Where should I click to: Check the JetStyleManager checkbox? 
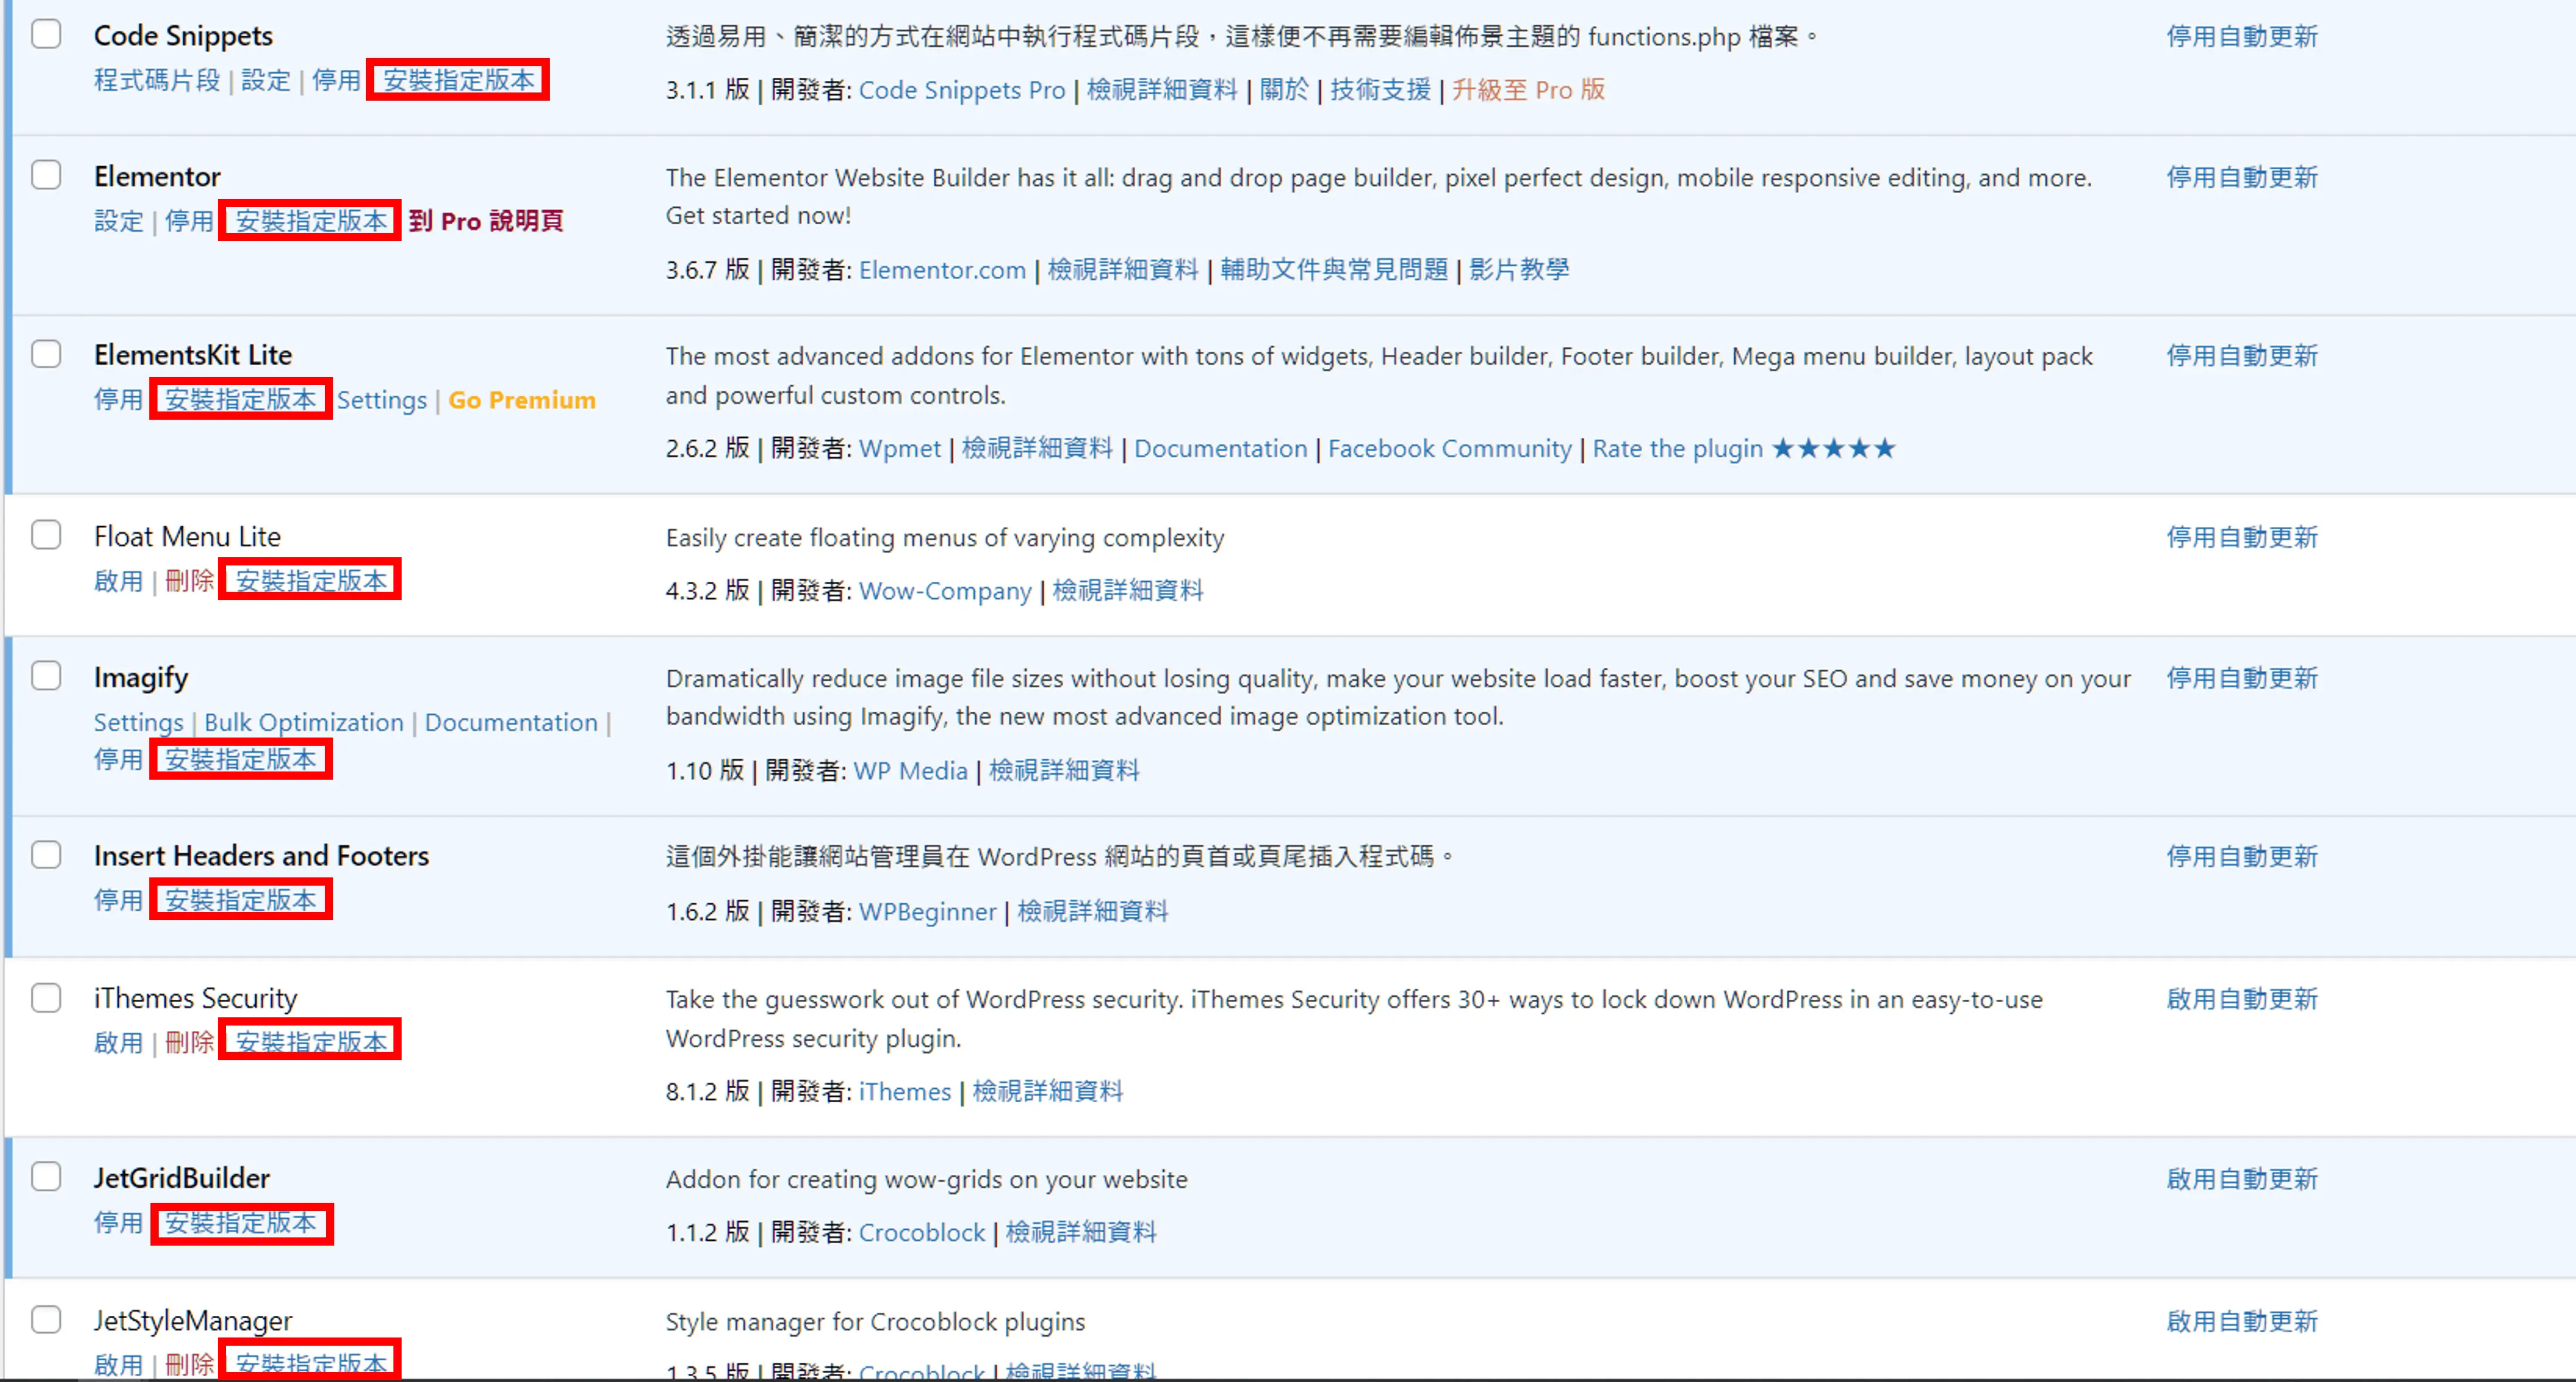point(46,1319)
